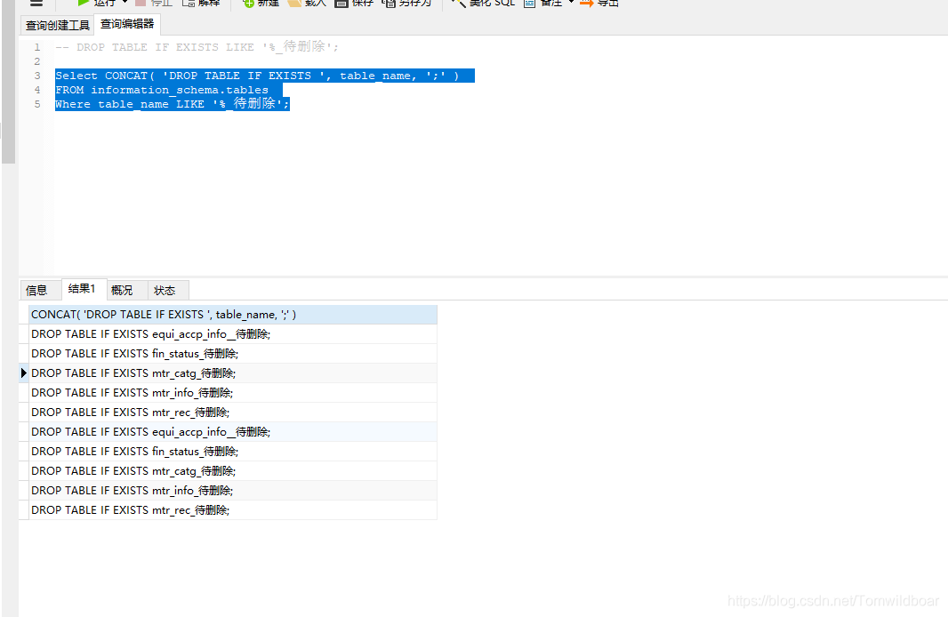Beautify SQL with the wand icon
This screenshot has height=617, width=948.
(x=459, y=3)
